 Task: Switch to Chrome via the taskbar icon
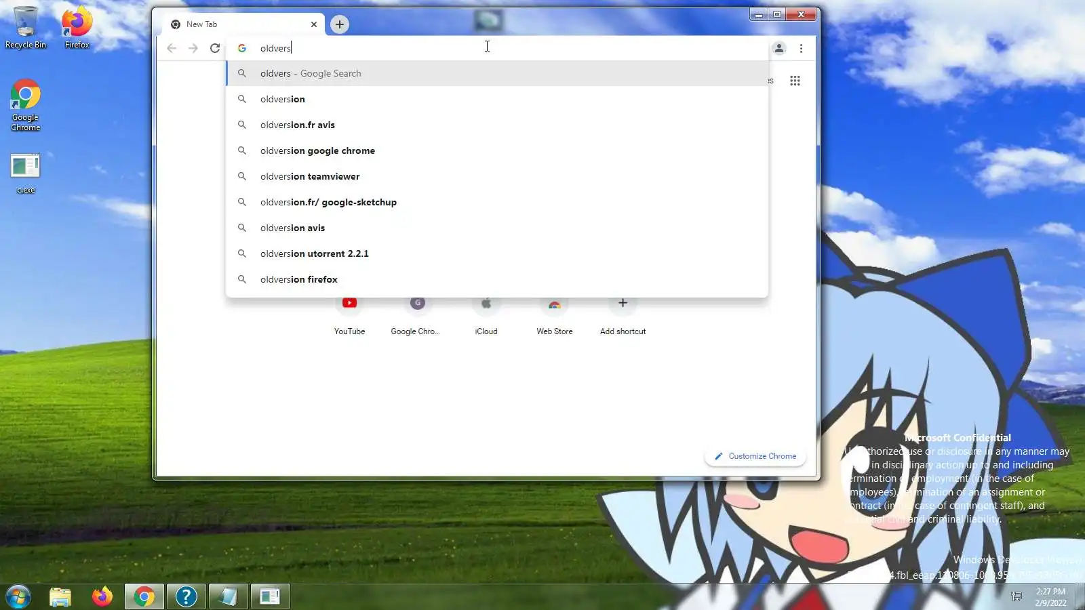(x=144, y=596)
